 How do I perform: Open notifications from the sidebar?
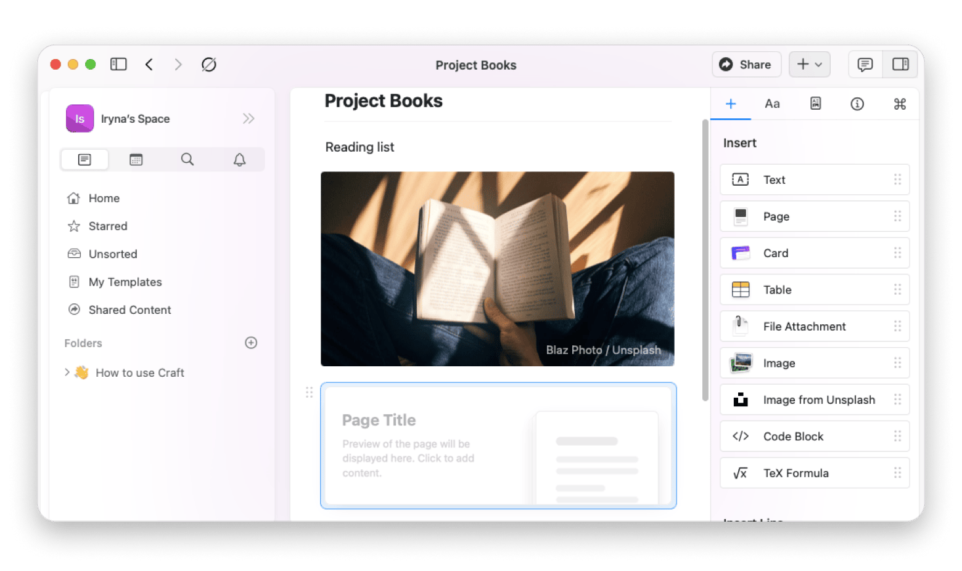click(239, 159)
